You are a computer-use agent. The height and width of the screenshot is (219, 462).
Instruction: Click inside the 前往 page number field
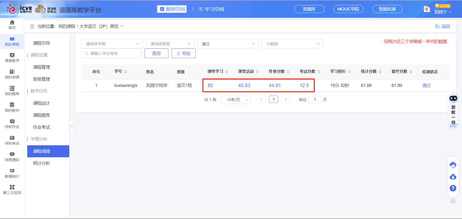(x=315, y=99)
